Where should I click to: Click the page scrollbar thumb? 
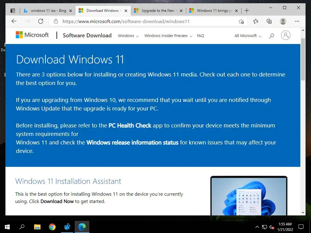[303, 59]
